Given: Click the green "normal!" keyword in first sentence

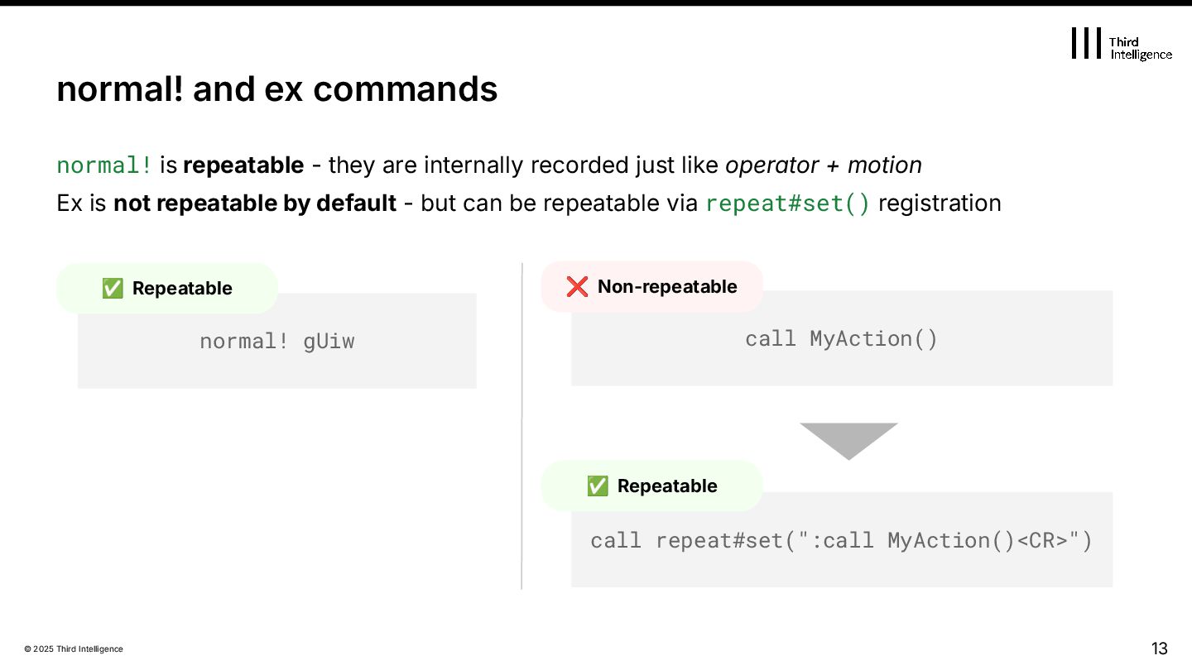Looking at the screenshot, I should [104, 165].
